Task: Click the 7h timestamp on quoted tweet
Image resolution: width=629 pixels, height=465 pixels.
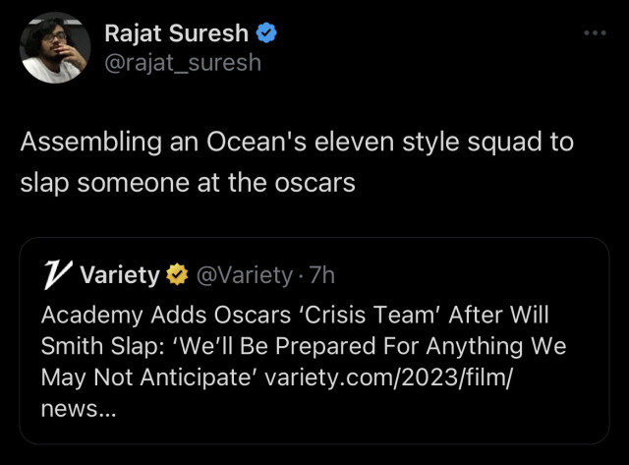Action: (320, 275)
